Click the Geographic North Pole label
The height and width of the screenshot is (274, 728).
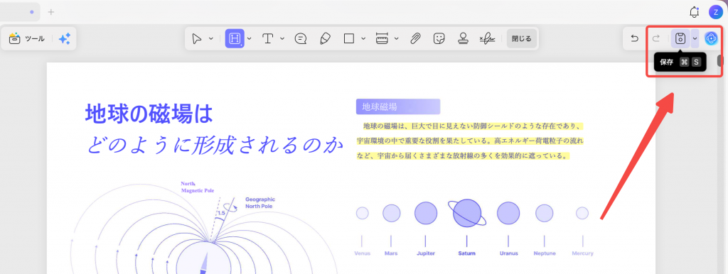pos(260,202)
